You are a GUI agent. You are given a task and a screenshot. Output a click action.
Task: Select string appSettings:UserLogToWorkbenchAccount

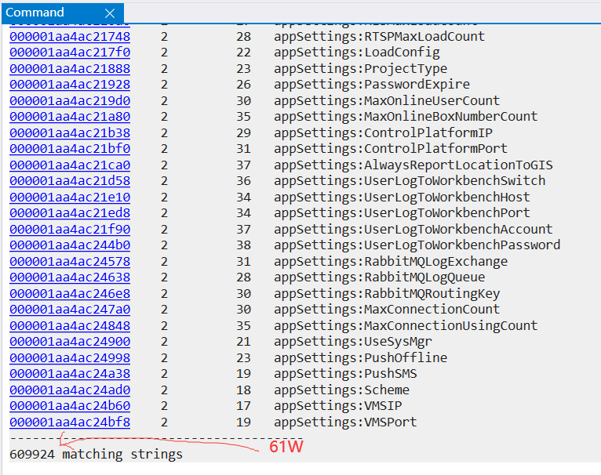[413, 230]
